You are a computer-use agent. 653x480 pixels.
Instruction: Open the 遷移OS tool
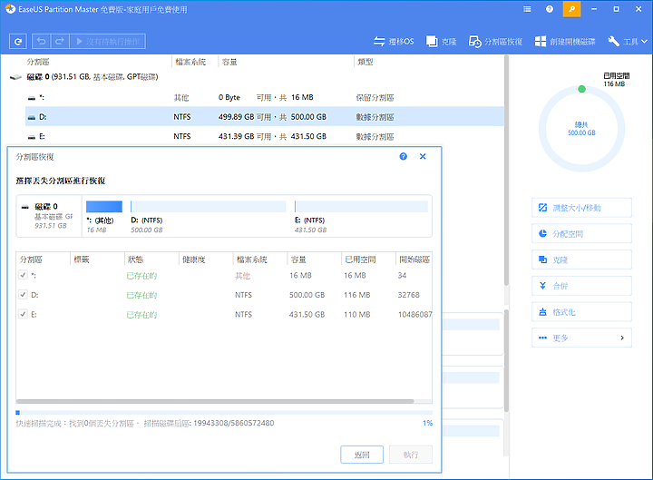(394, 41)
